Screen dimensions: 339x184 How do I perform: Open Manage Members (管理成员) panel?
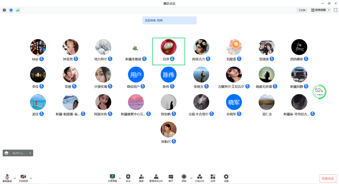[x=156, y=177]
